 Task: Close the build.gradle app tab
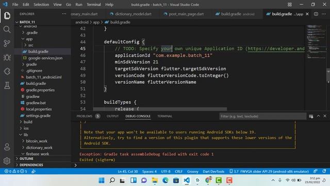coord(307,14)
